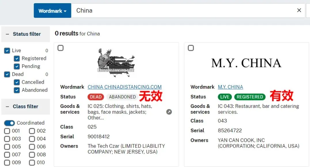Collapse the Class filter section
310x167 pixels.
click(x=7, y=106)
